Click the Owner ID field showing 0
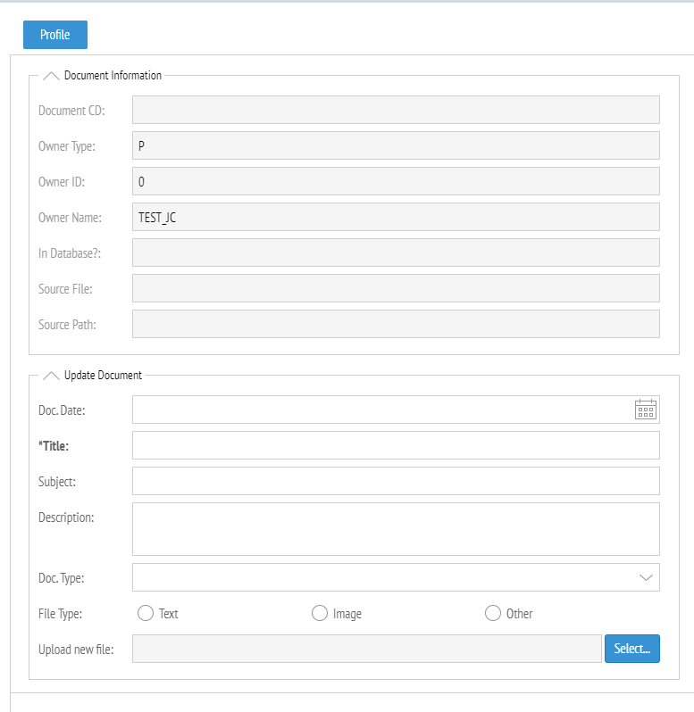The height and width of the screenshot is (712, 694). coord(396,181)
